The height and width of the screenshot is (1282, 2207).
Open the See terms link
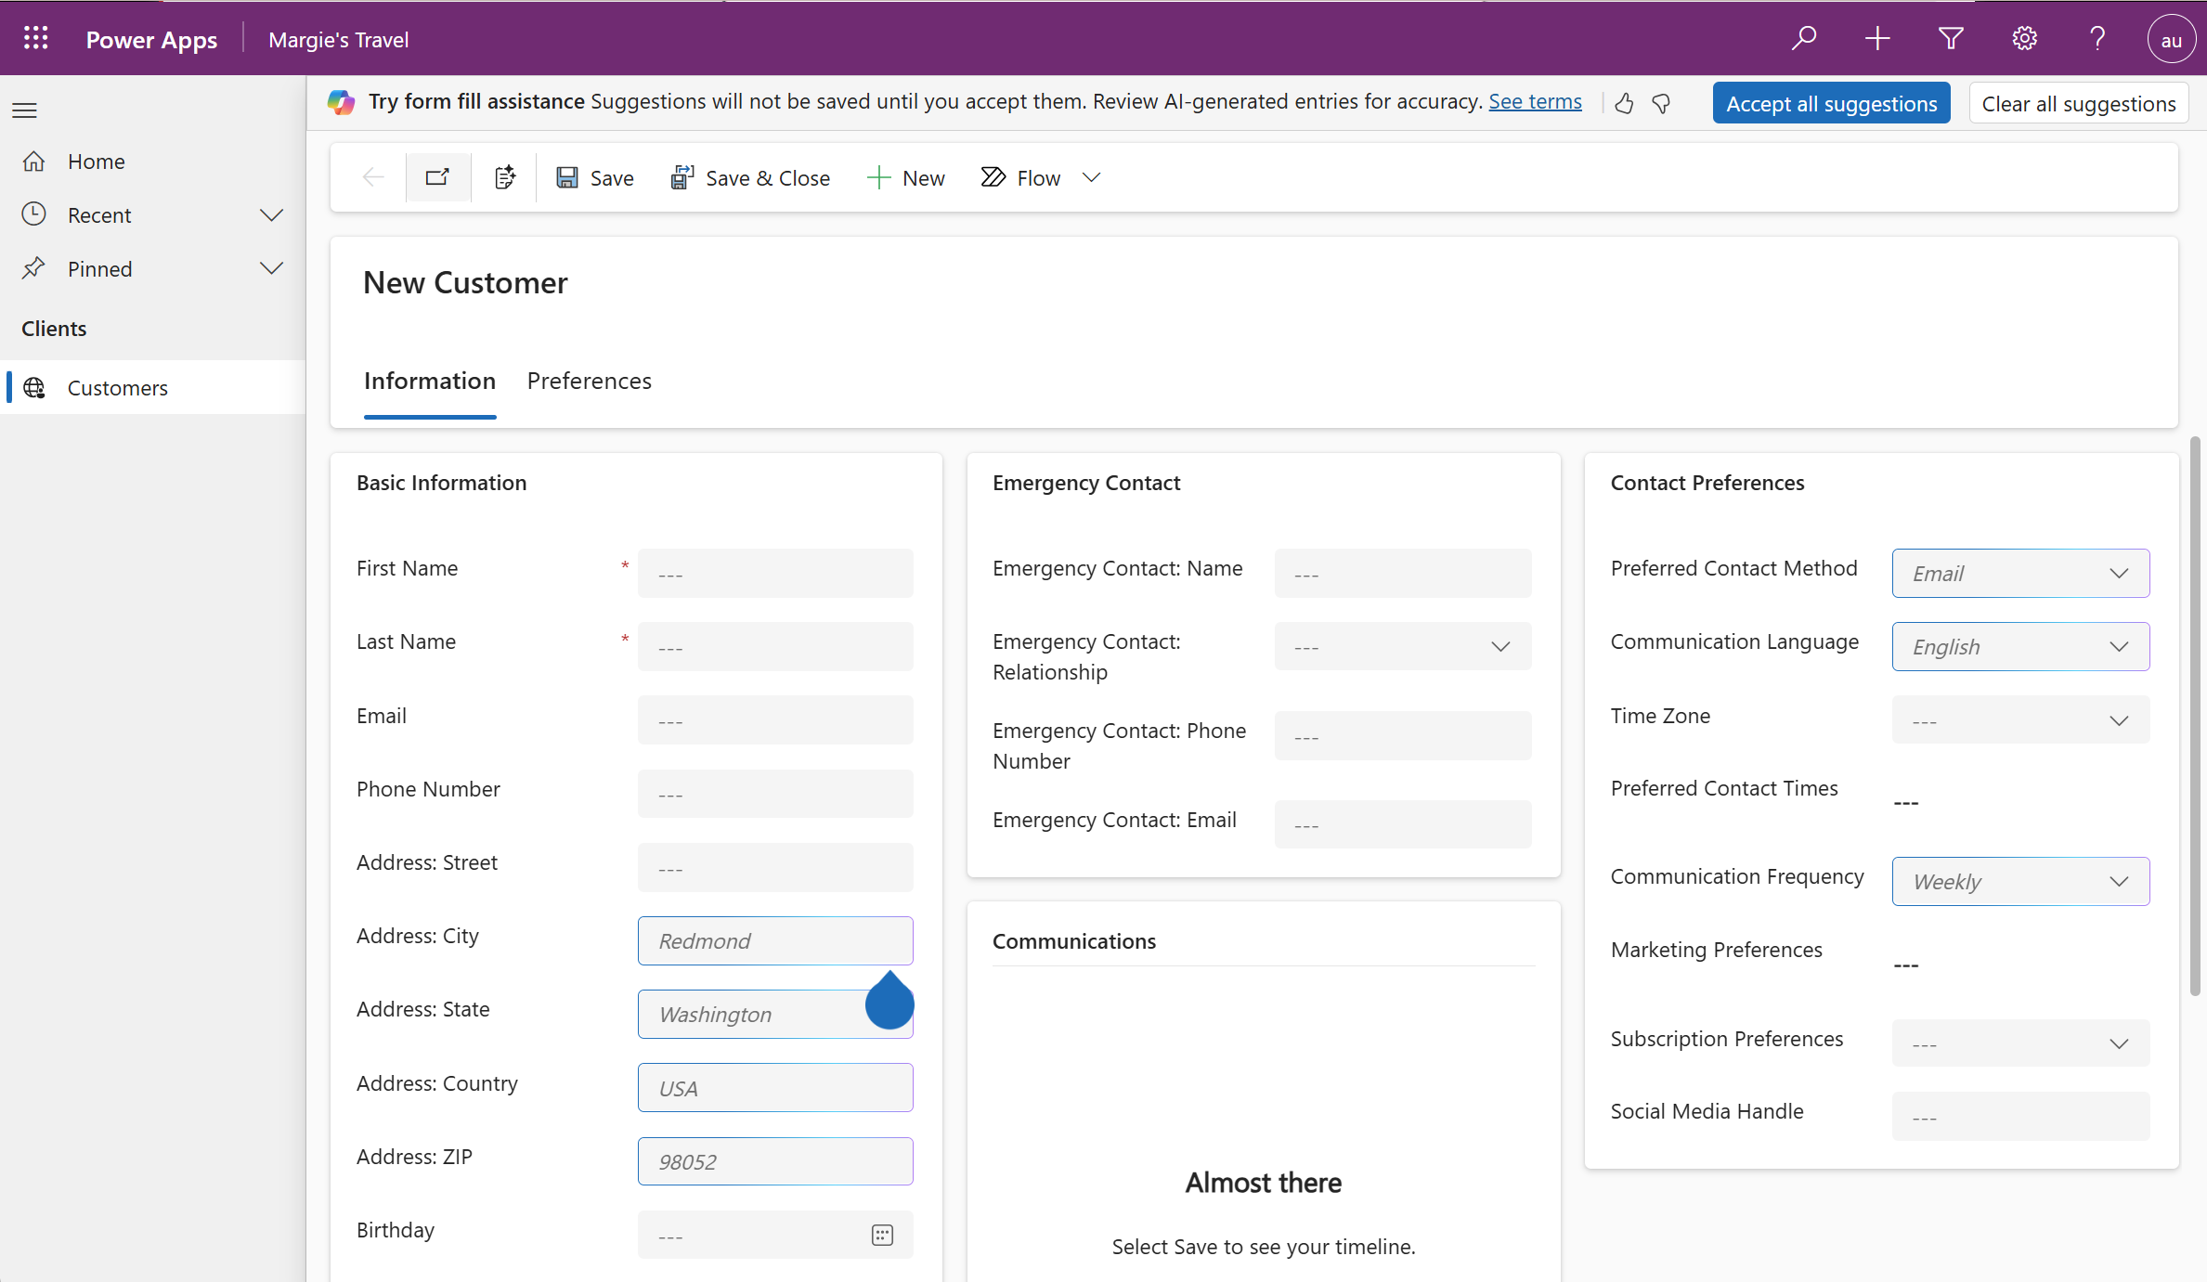pos(1535,101)
